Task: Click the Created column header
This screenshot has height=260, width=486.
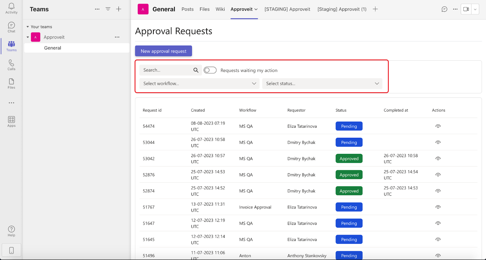Action: (198, 110)
